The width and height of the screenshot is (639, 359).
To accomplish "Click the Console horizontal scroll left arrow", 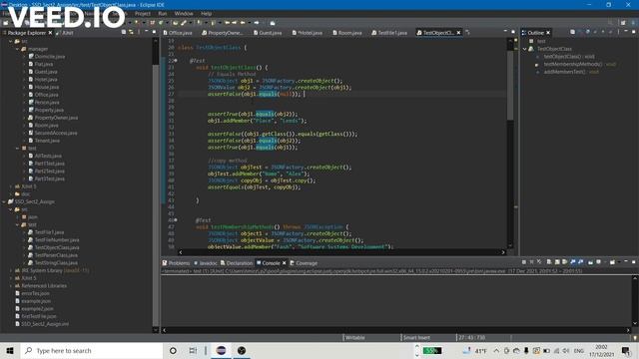I will point(164,330).
